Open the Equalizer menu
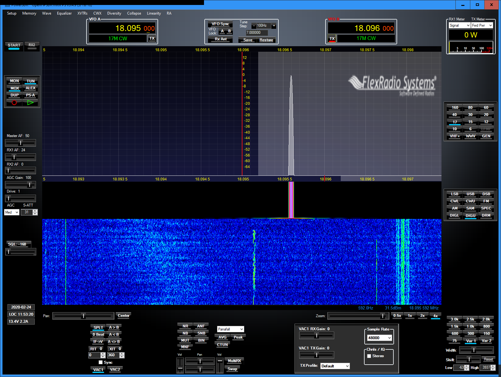The image size is (501, 377). pos(64,13)
